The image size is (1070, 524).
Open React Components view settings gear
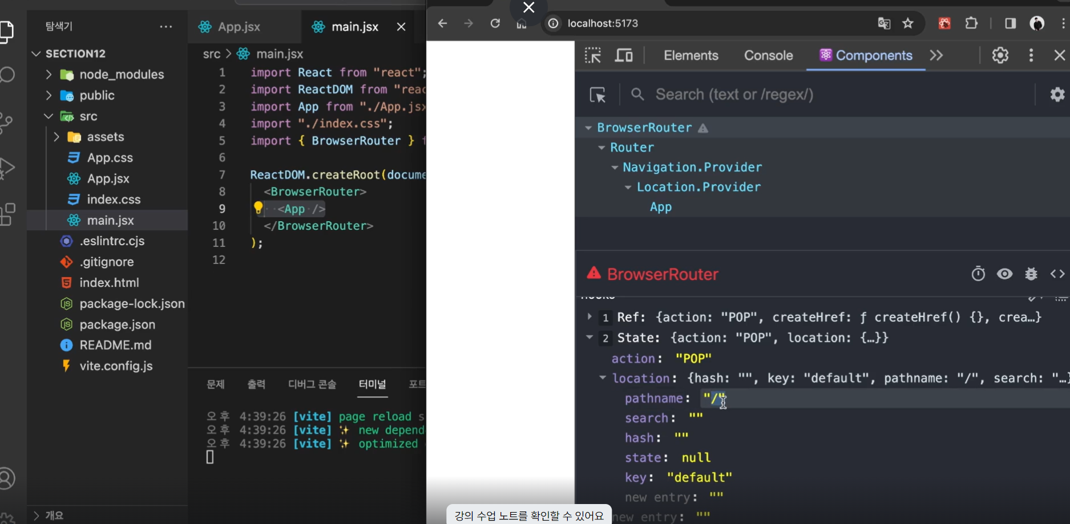coord(1057,95)
